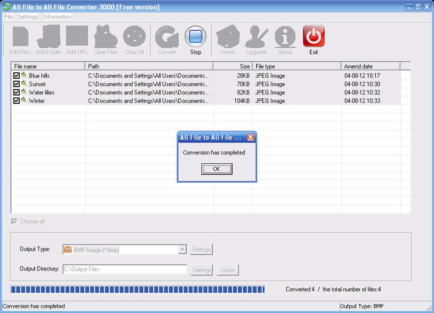This screenshot has width=434, height=313.
Task: Click the camera icon in Output Type box
Action: tap(68, 249)
